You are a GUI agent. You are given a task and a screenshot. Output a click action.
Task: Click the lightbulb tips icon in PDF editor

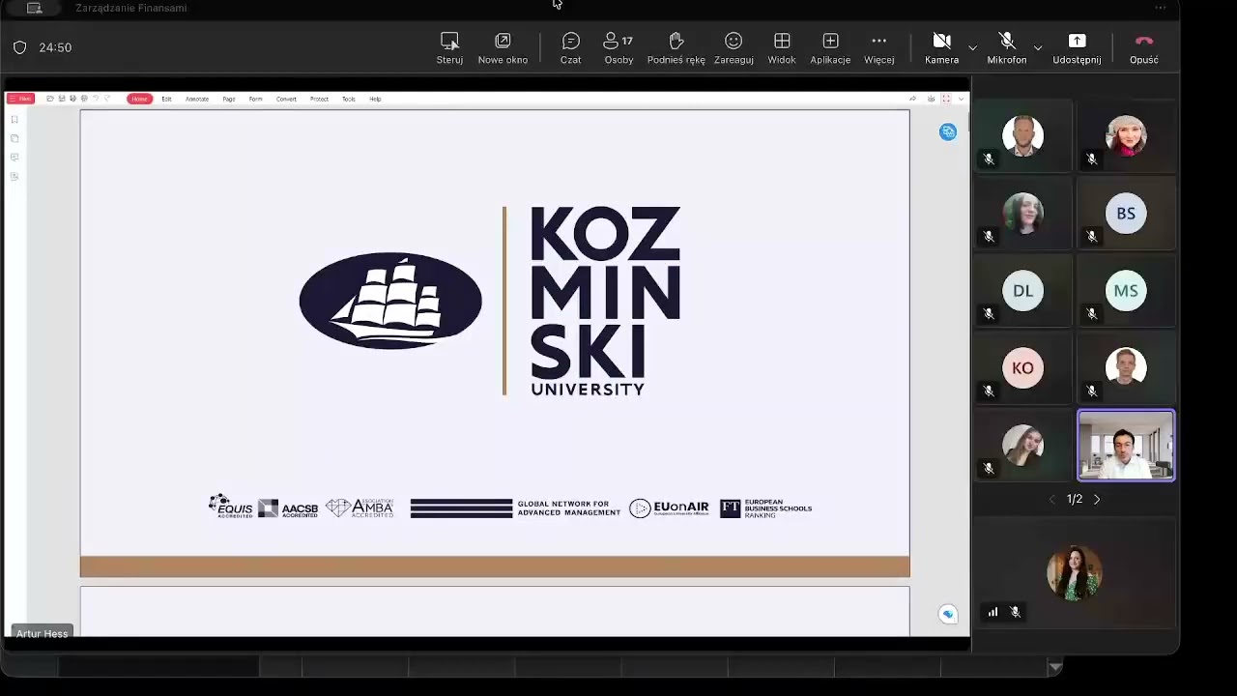pyautogui.click(x=931, y=99)
